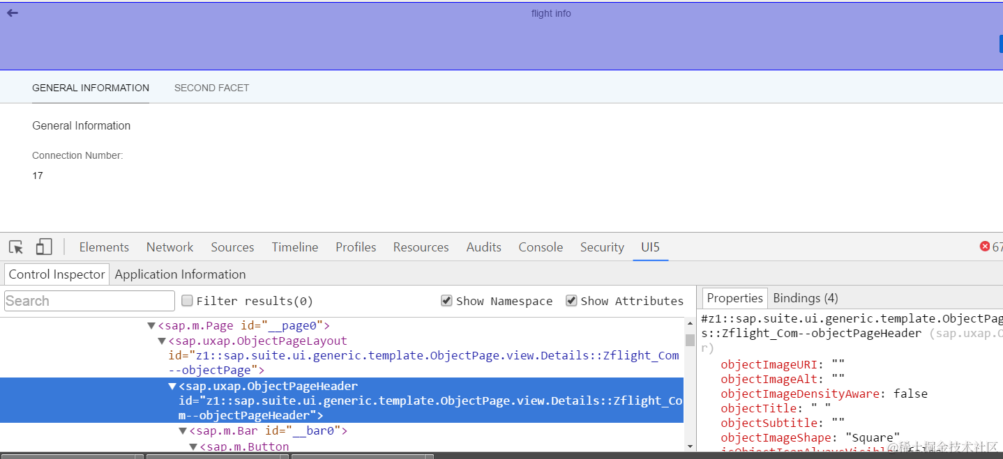
Task: Click the objectImageDensityAware false value
Action: coord(910,394)
